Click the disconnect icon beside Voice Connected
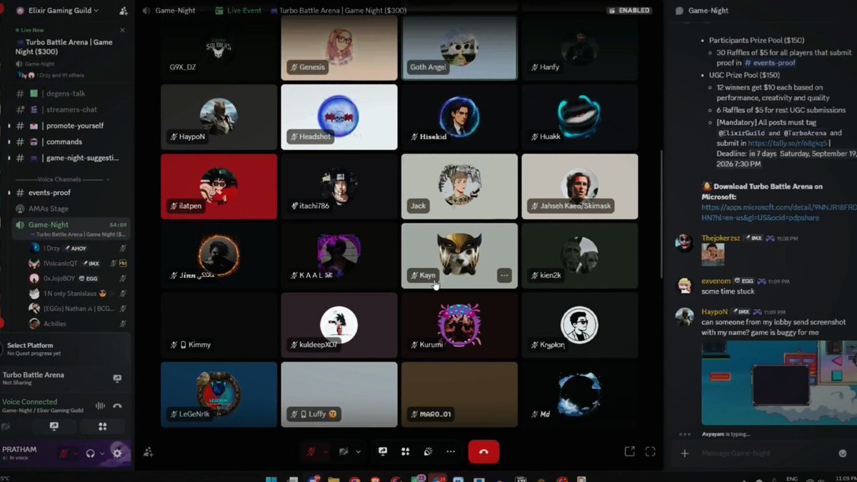Screen dimensions: 857x482 (x=117, y=406)
